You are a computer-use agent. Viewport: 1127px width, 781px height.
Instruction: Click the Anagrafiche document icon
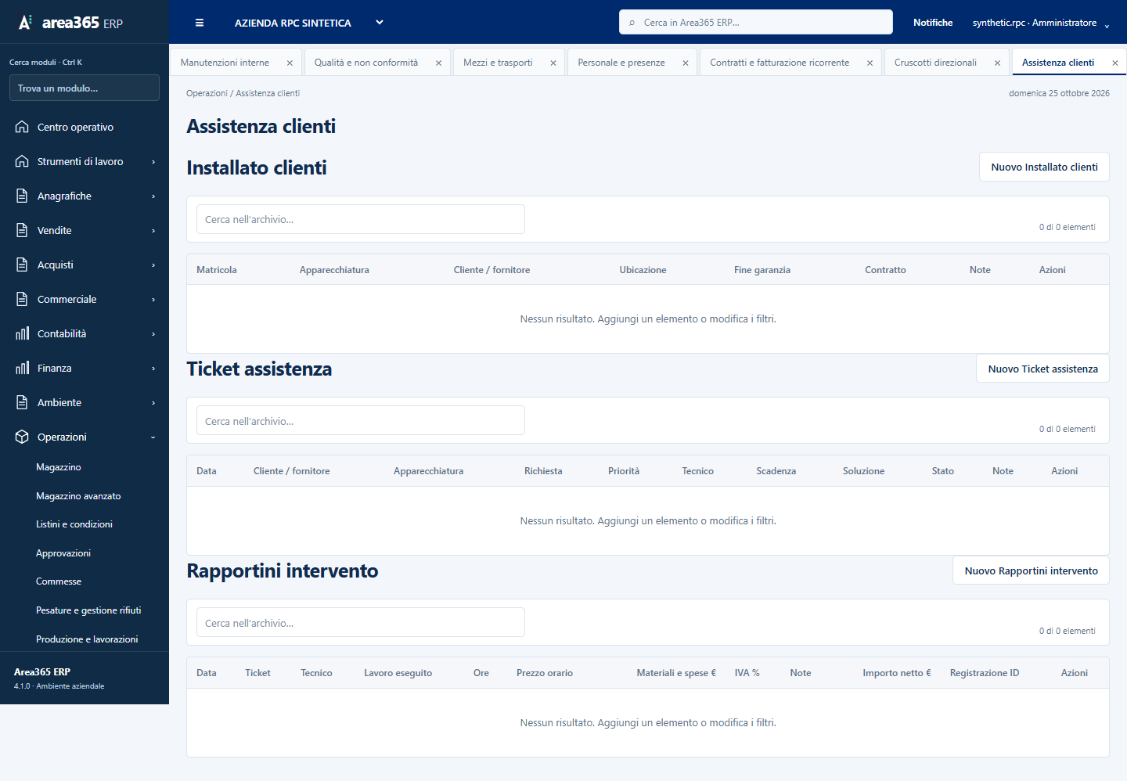22,196
